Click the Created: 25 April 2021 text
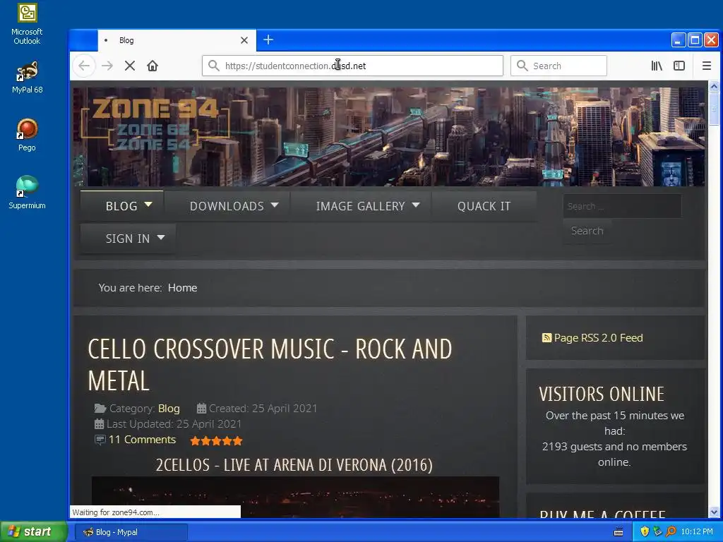This screenshot has height=542, width=723. (x=263, y=409)
